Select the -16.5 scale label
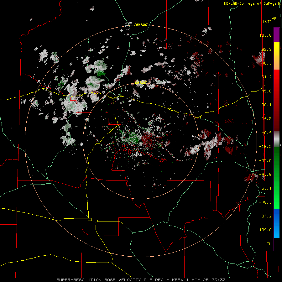The image size is (282, 282). 265,147
